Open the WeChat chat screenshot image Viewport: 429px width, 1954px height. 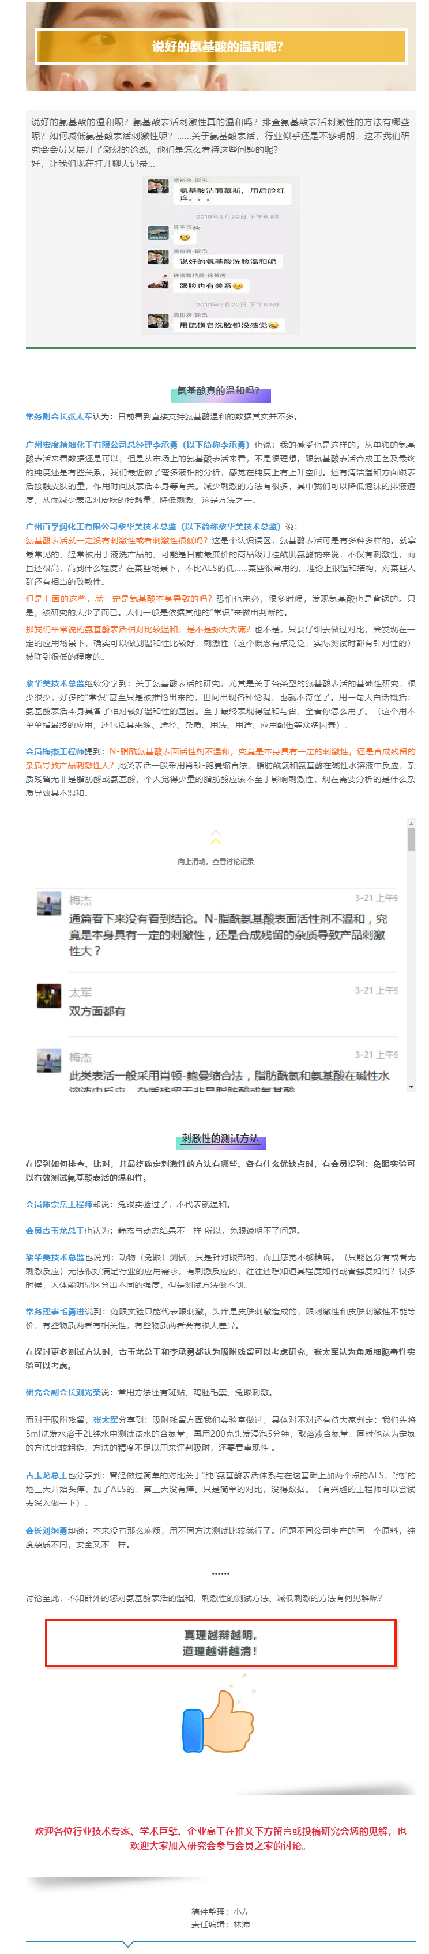[x=221, y=255]
